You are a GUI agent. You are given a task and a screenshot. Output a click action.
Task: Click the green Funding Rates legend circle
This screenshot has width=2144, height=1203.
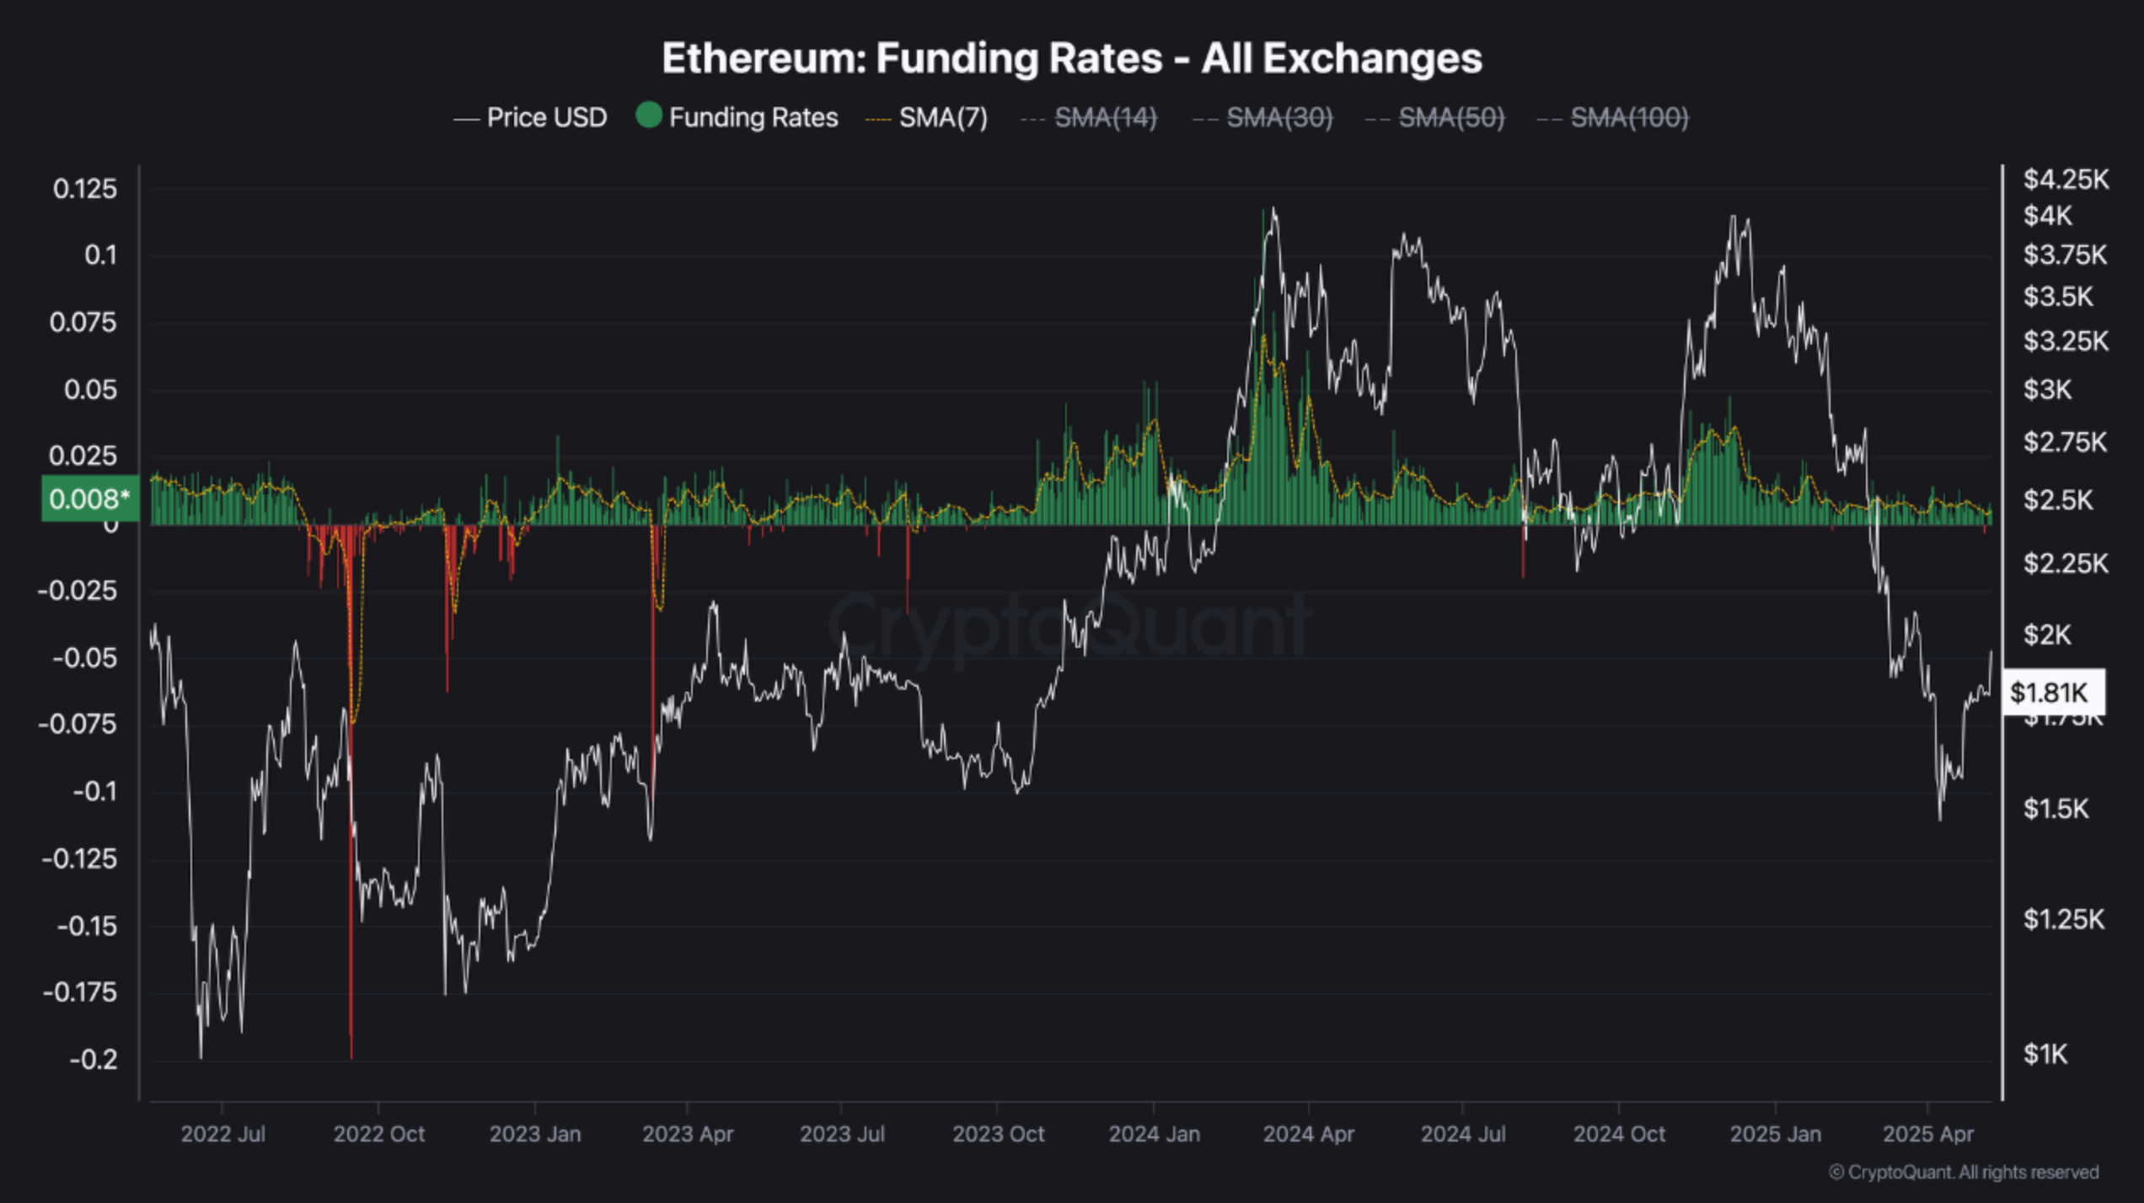[x=648, y=115]
